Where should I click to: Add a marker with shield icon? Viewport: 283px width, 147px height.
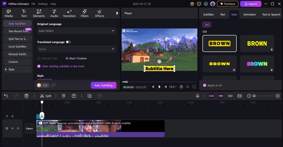(64, 96)
